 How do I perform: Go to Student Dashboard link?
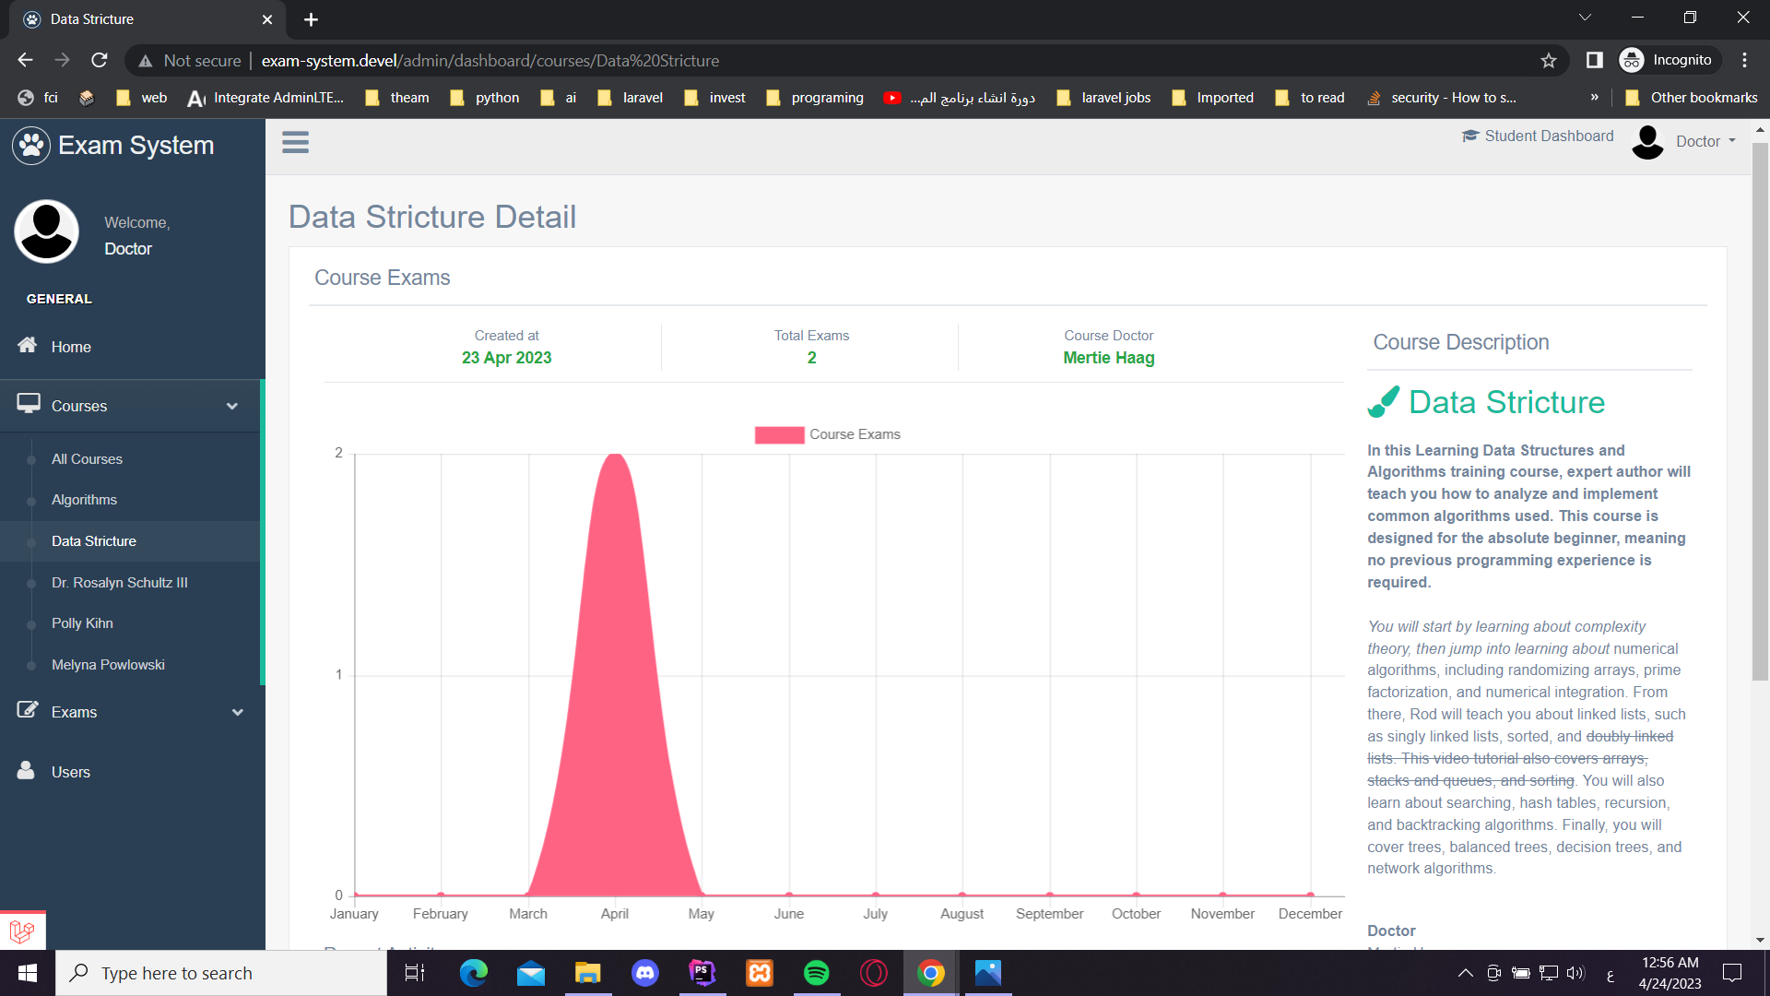[x=1538, y=136]
